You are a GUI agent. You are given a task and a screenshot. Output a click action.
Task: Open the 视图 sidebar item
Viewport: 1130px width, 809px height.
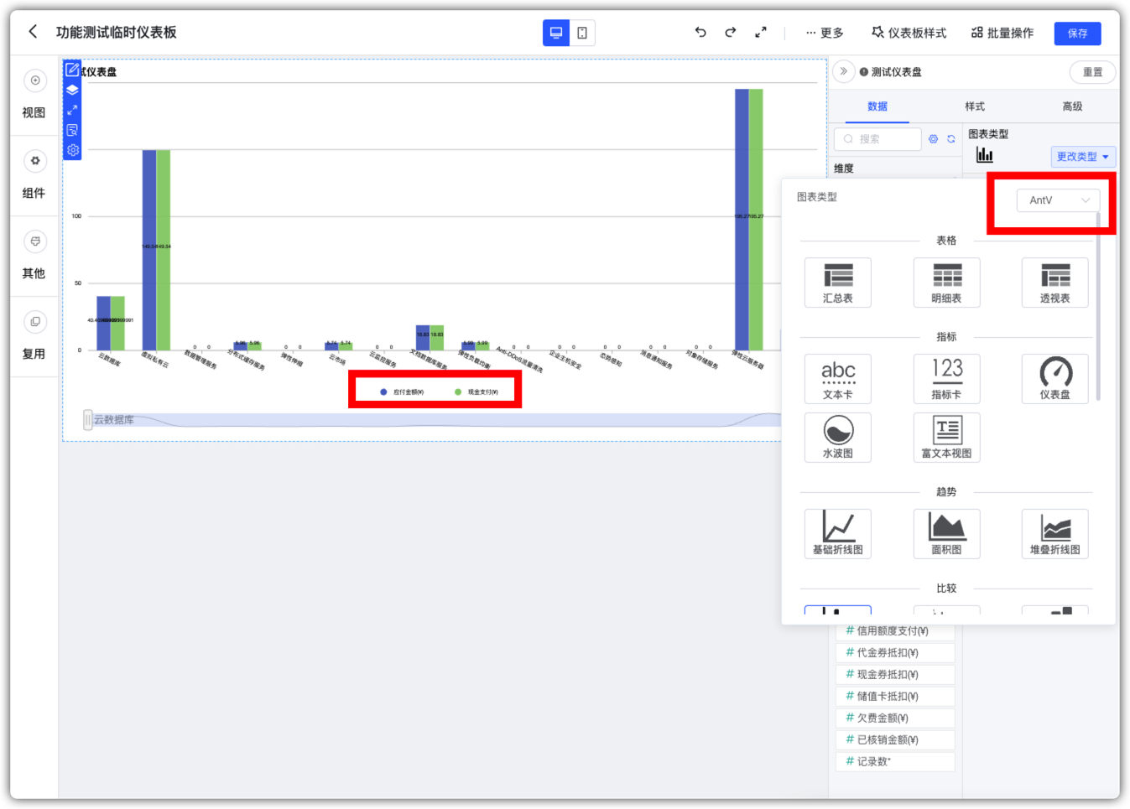pos(34,95)
